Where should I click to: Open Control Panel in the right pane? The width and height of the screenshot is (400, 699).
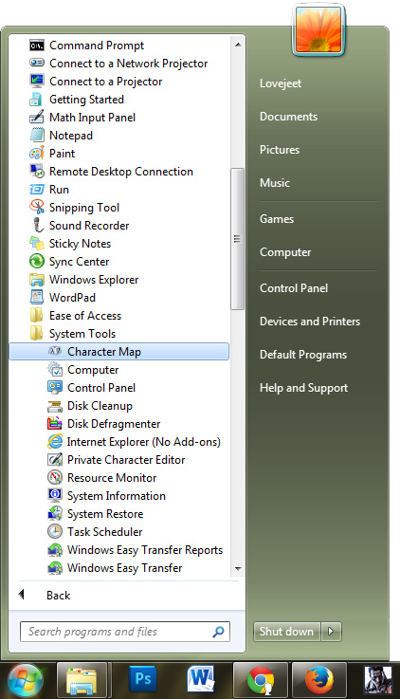(294, 288)
